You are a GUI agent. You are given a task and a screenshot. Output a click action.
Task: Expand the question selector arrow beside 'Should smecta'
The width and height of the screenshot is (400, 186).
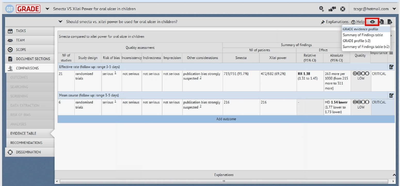click(x=60, y=22)
